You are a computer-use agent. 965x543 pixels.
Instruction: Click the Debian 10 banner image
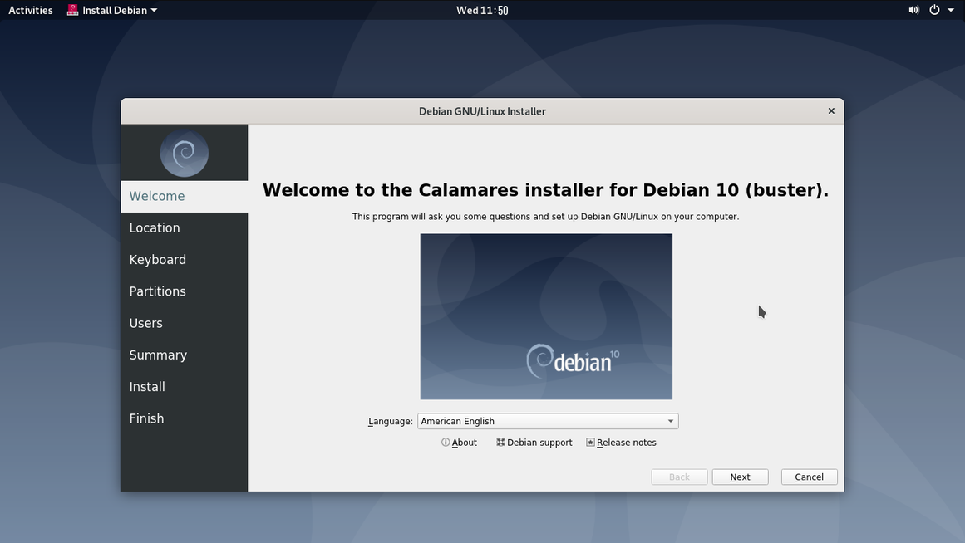point(546,316)
